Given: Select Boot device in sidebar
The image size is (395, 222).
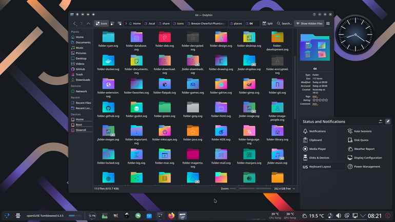Looking at the screenshot, I should pyautogui.click(x=81, y=125).
